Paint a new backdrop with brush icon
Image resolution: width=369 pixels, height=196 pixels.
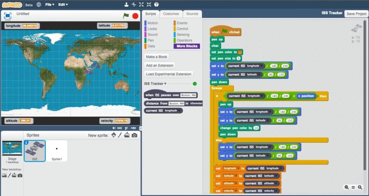(9, 175)
